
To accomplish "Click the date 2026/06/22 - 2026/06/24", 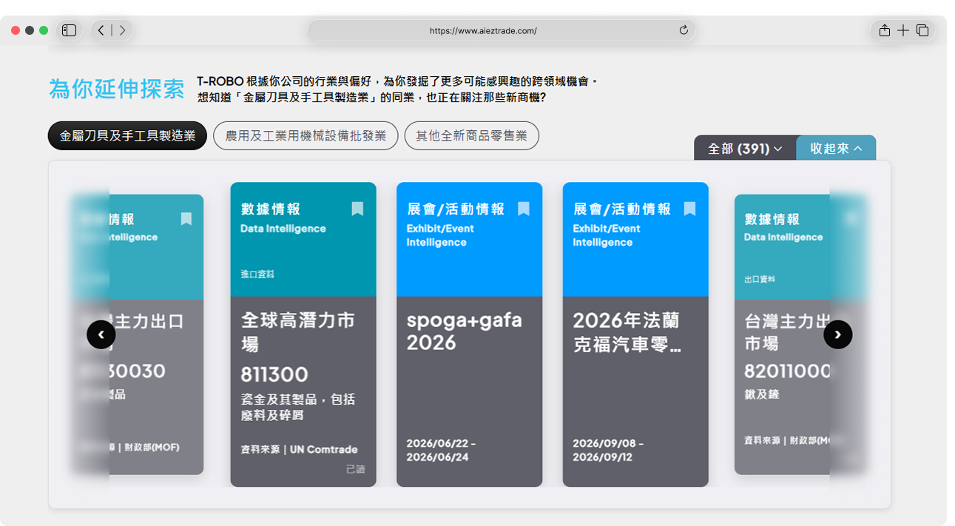I will click(x=441, y=451).
